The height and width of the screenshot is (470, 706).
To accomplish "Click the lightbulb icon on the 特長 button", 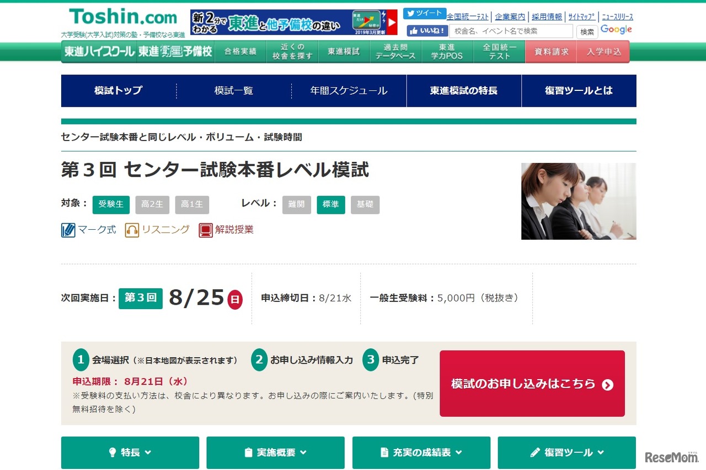I will pyautogui.click(x=113, y=452).
